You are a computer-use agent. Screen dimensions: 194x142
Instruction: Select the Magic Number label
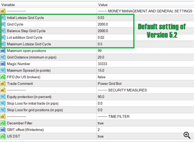pos(19,64)
